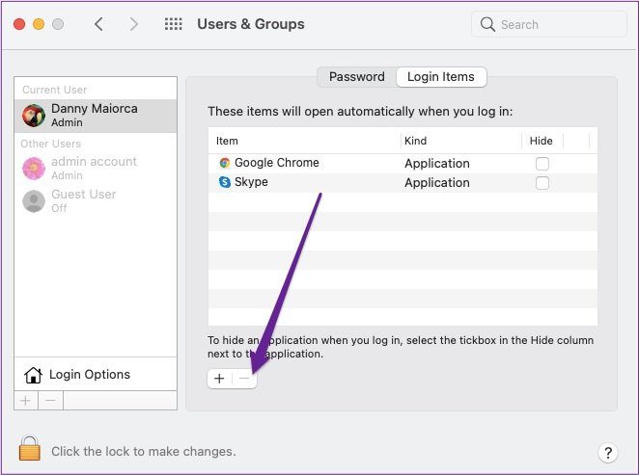Open help with the question mark button

pos(608,452)
